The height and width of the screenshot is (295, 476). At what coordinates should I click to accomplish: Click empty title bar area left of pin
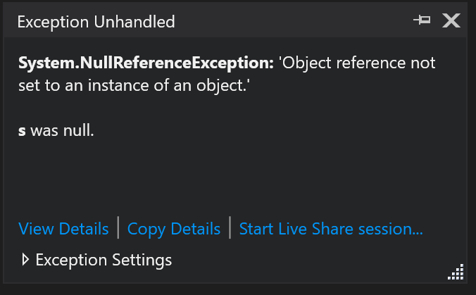click(296, 22)
